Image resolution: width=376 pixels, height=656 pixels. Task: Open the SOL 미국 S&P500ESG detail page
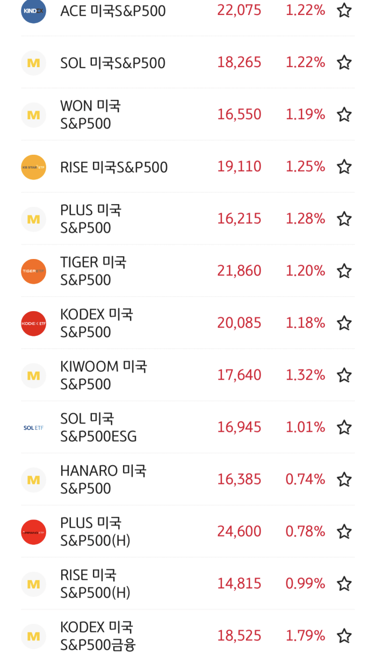tap(97, 427)
